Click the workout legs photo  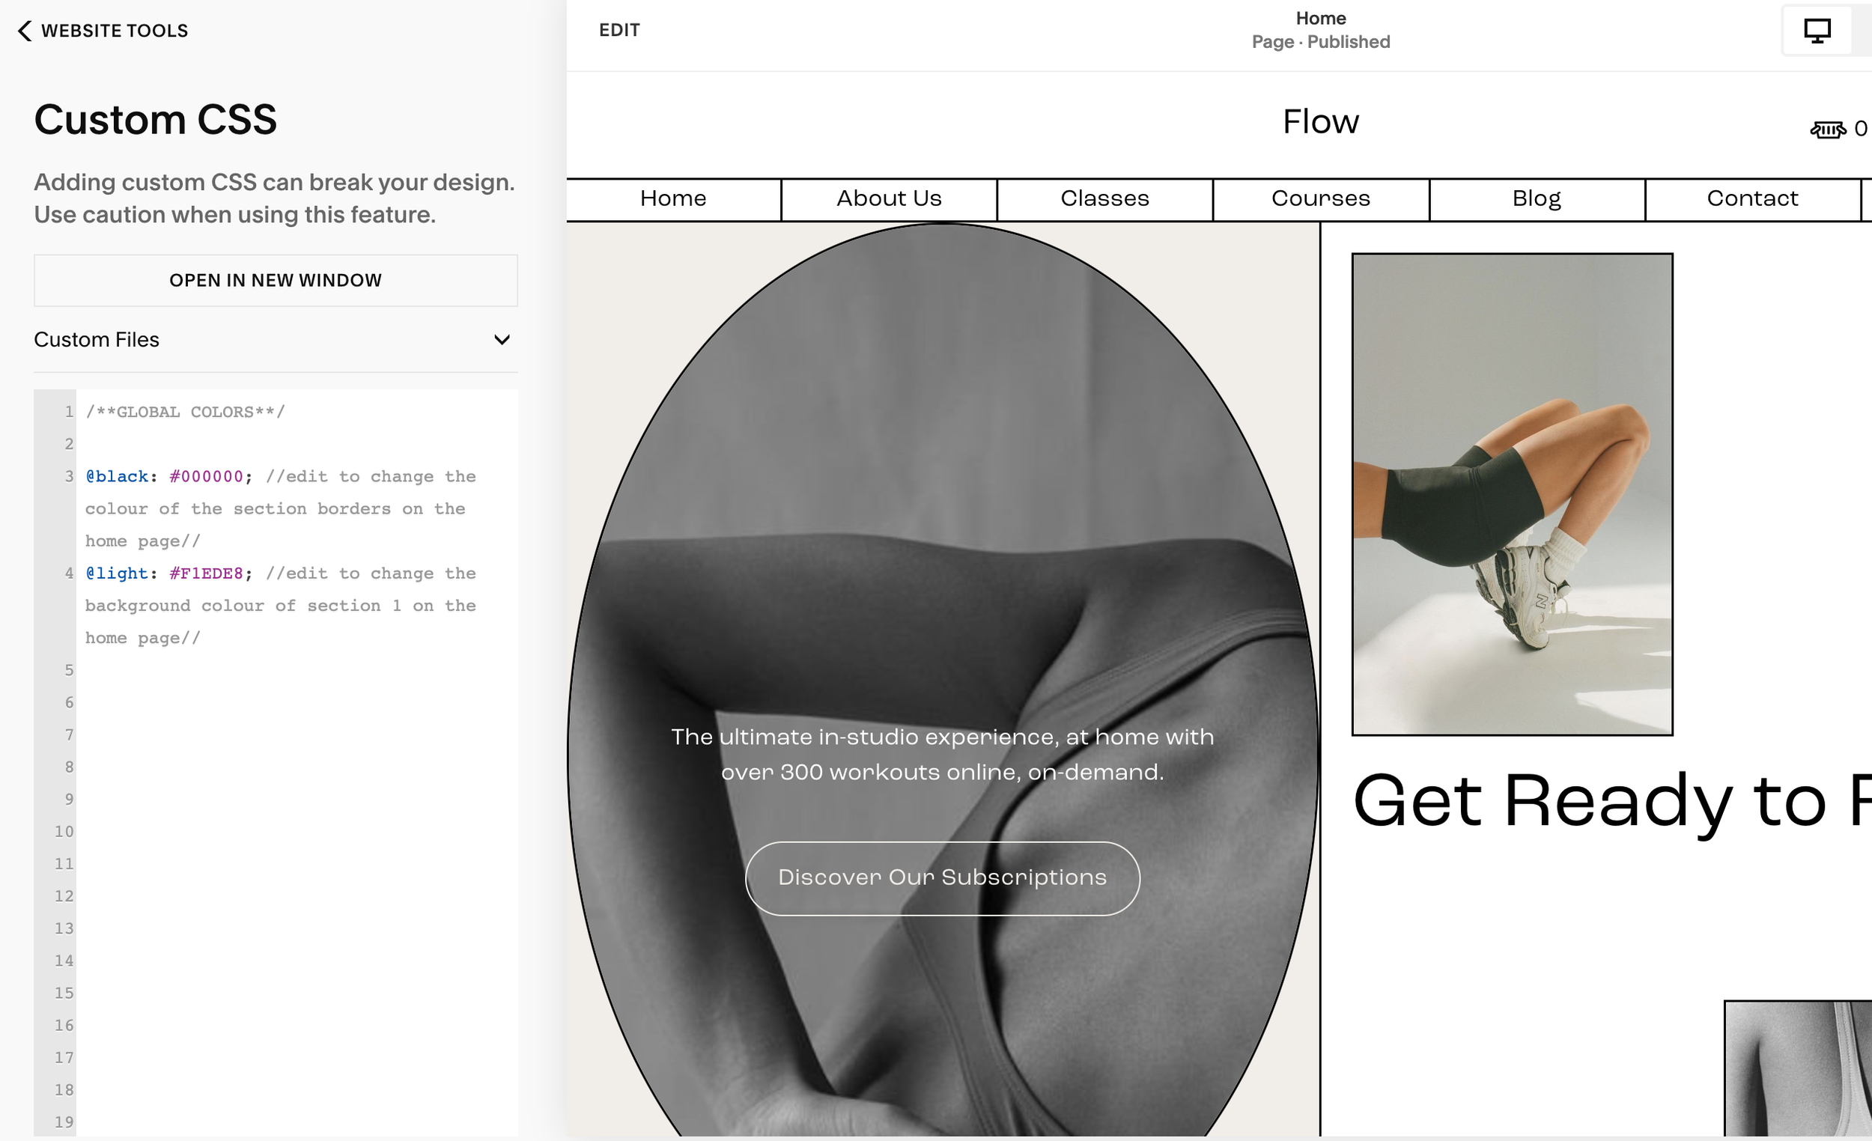tap(1512, 495)
